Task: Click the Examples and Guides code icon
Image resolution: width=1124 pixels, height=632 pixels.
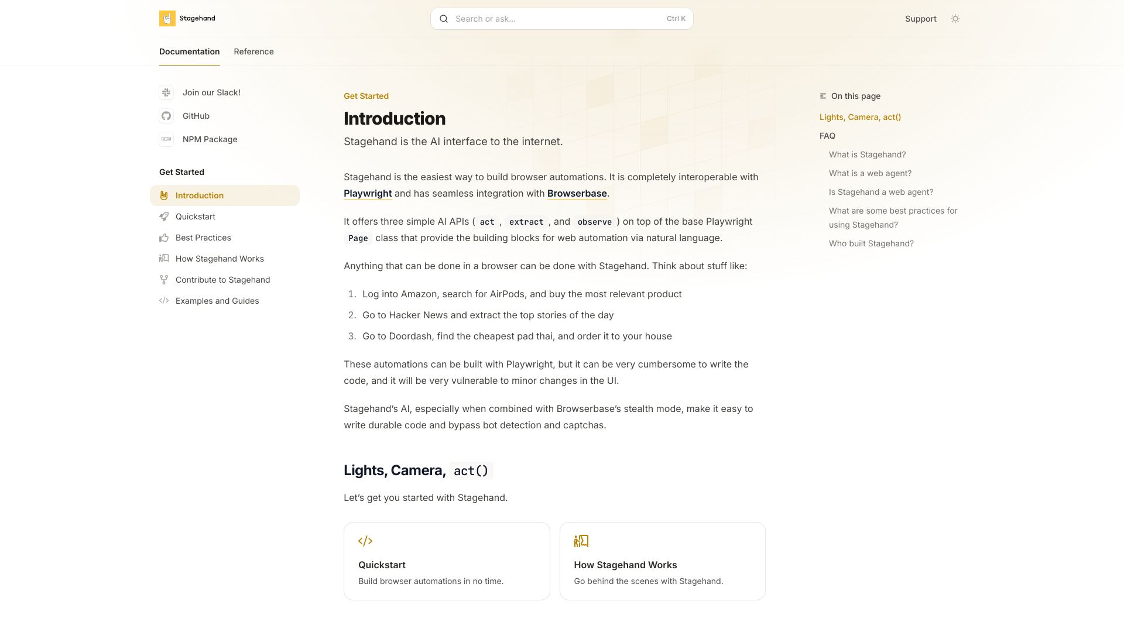Action: tap(164, 301)
